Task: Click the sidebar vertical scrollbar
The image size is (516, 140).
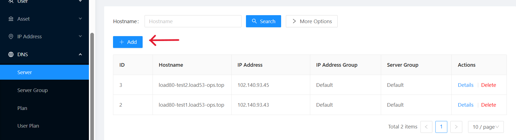Action: (92, 85)
